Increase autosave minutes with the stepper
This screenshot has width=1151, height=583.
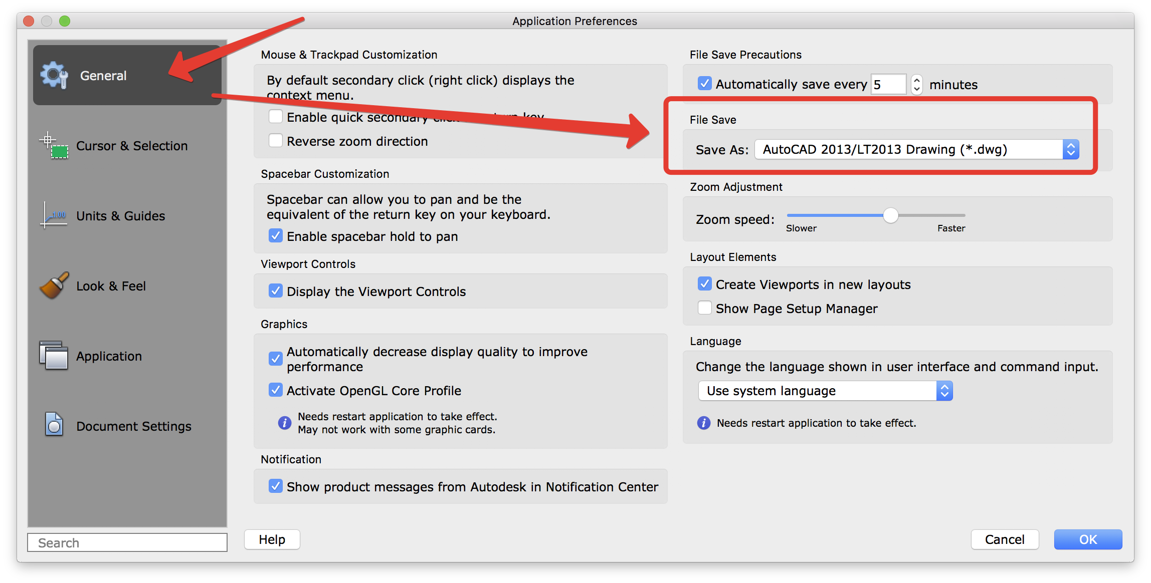click(916, 80)
